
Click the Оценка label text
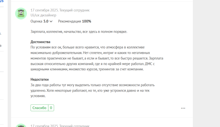36,21
